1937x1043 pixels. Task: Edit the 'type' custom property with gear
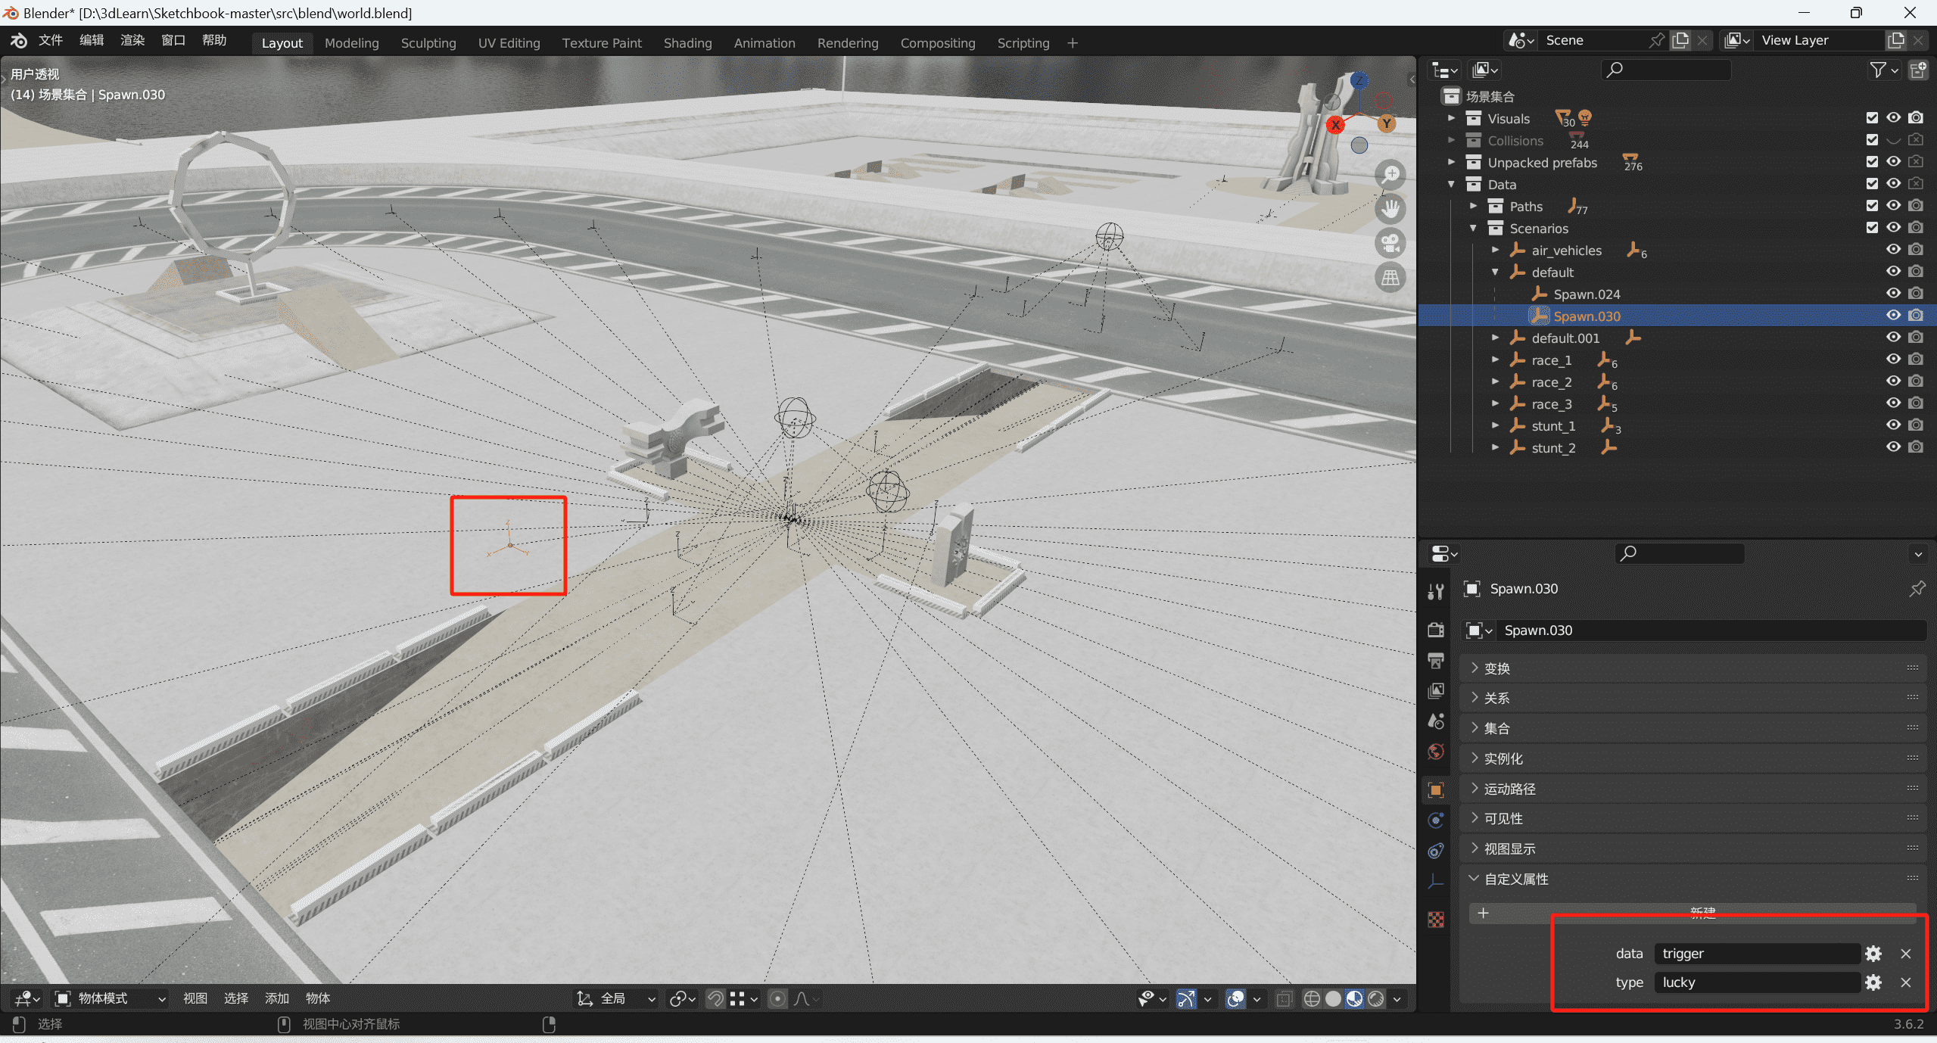tap(1873, 982)
